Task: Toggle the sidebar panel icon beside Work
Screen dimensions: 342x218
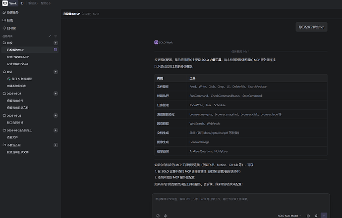Action: 22,3
